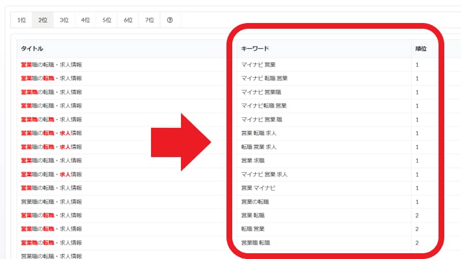
Task: Click the title in the 営業職 転職 row
Action: coord(51,243)
